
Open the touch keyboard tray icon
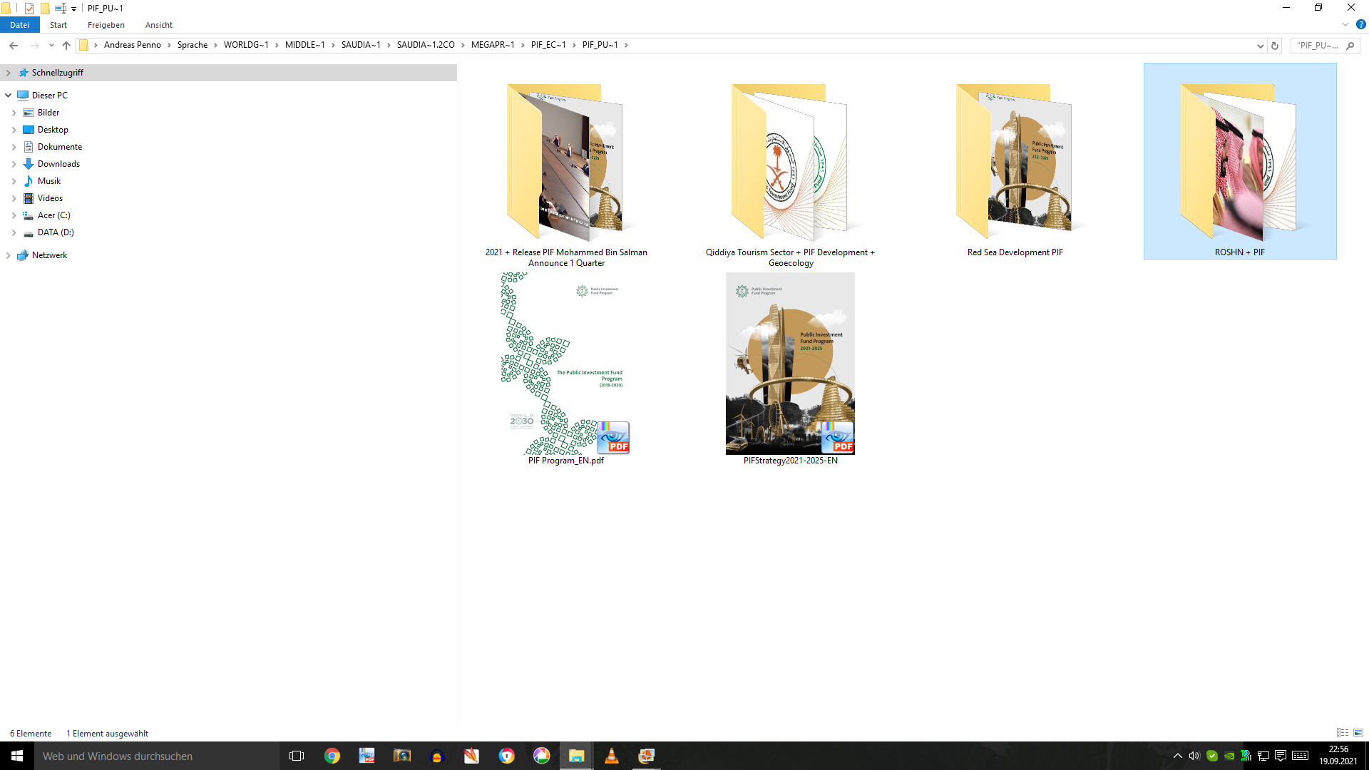coord(1300,756)
